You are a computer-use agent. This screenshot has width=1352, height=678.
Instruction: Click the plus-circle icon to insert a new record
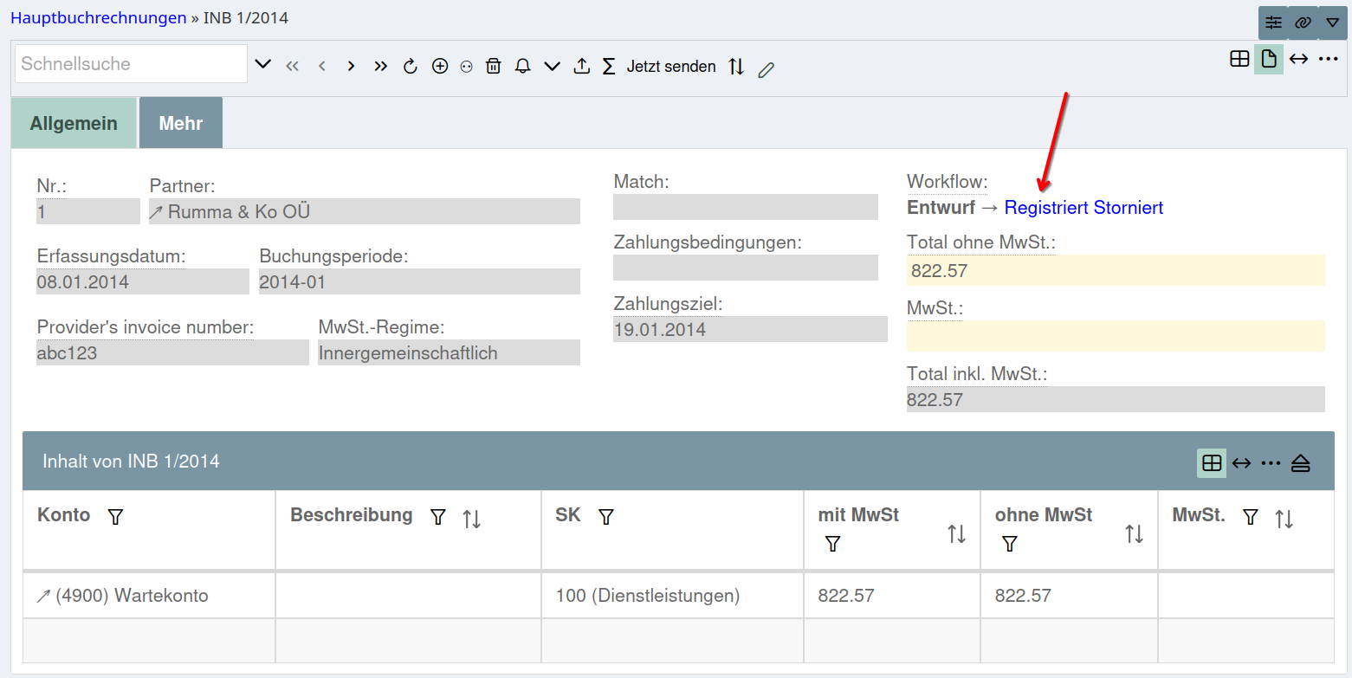(440, 66)
